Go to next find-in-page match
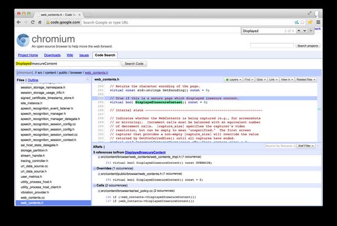 click(304, 31)
